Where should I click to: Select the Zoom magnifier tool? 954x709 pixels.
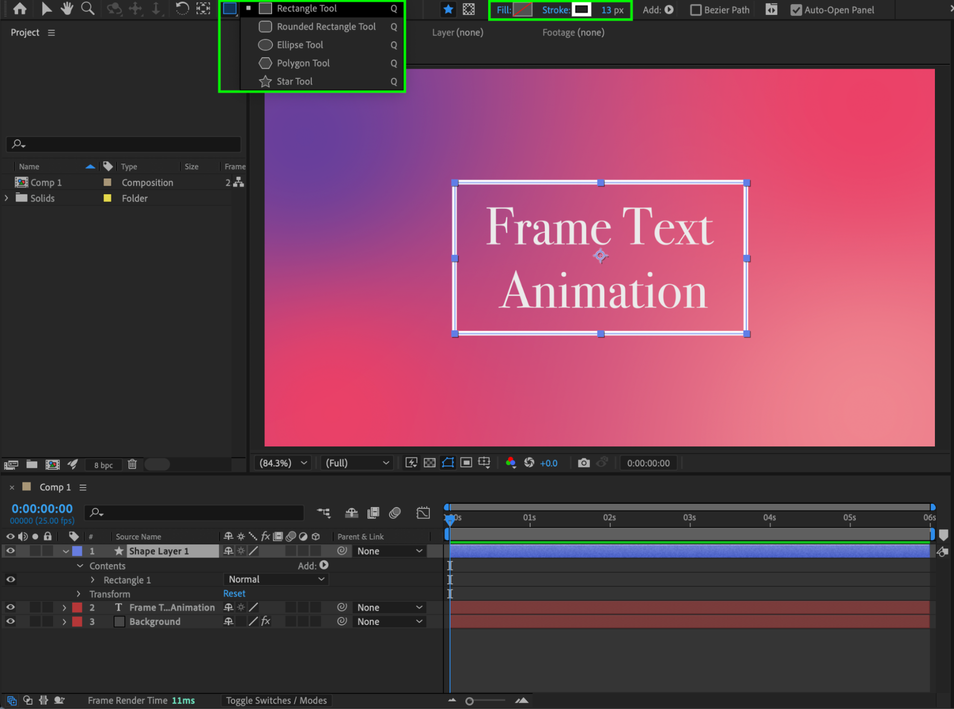click(x=87, y=9)
